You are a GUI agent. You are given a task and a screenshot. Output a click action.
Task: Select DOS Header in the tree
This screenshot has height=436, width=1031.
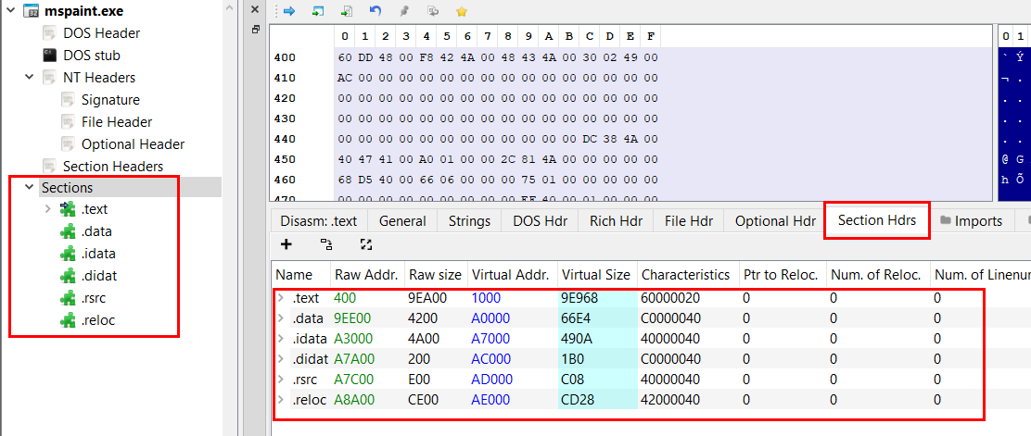click(101, 32)
